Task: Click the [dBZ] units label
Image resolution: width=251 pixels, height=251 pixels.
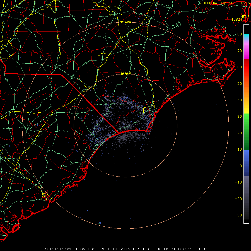Action: coord(237,19)
